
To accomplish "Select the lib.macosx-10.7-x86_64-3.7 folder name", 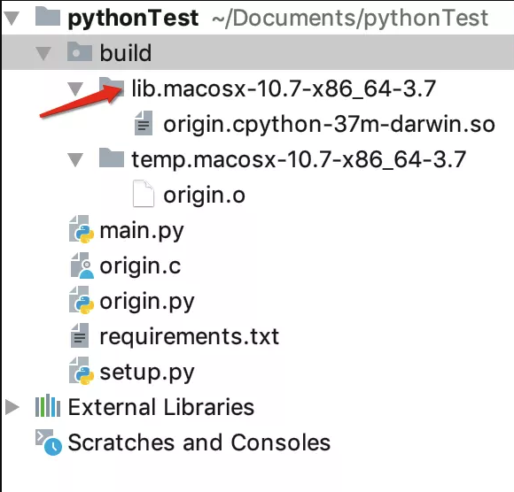I will click(x=284, y=88).
